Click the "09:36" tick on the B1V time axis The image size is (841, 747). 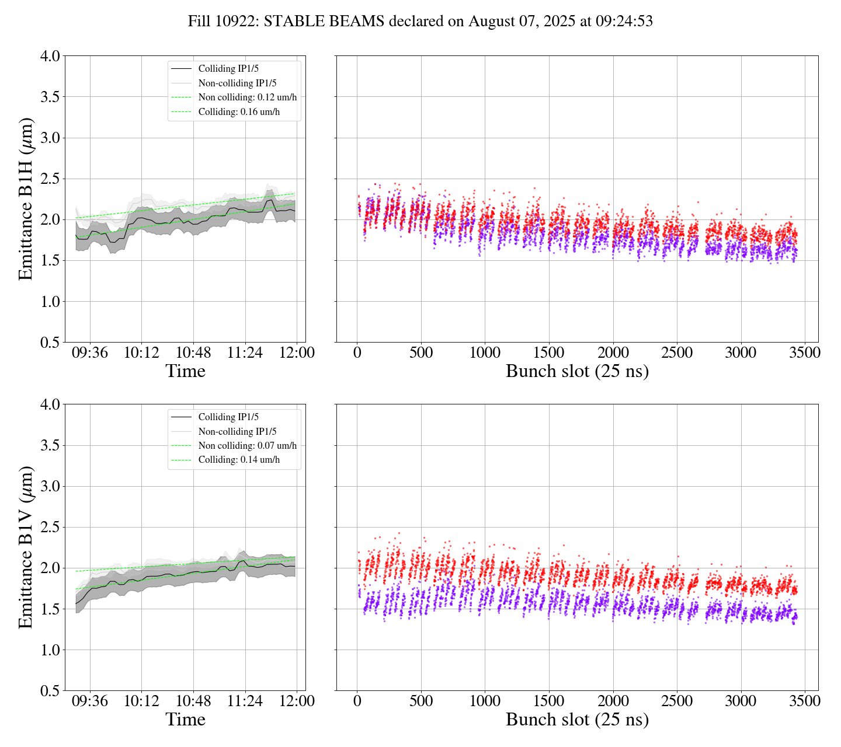pos(90,701)
